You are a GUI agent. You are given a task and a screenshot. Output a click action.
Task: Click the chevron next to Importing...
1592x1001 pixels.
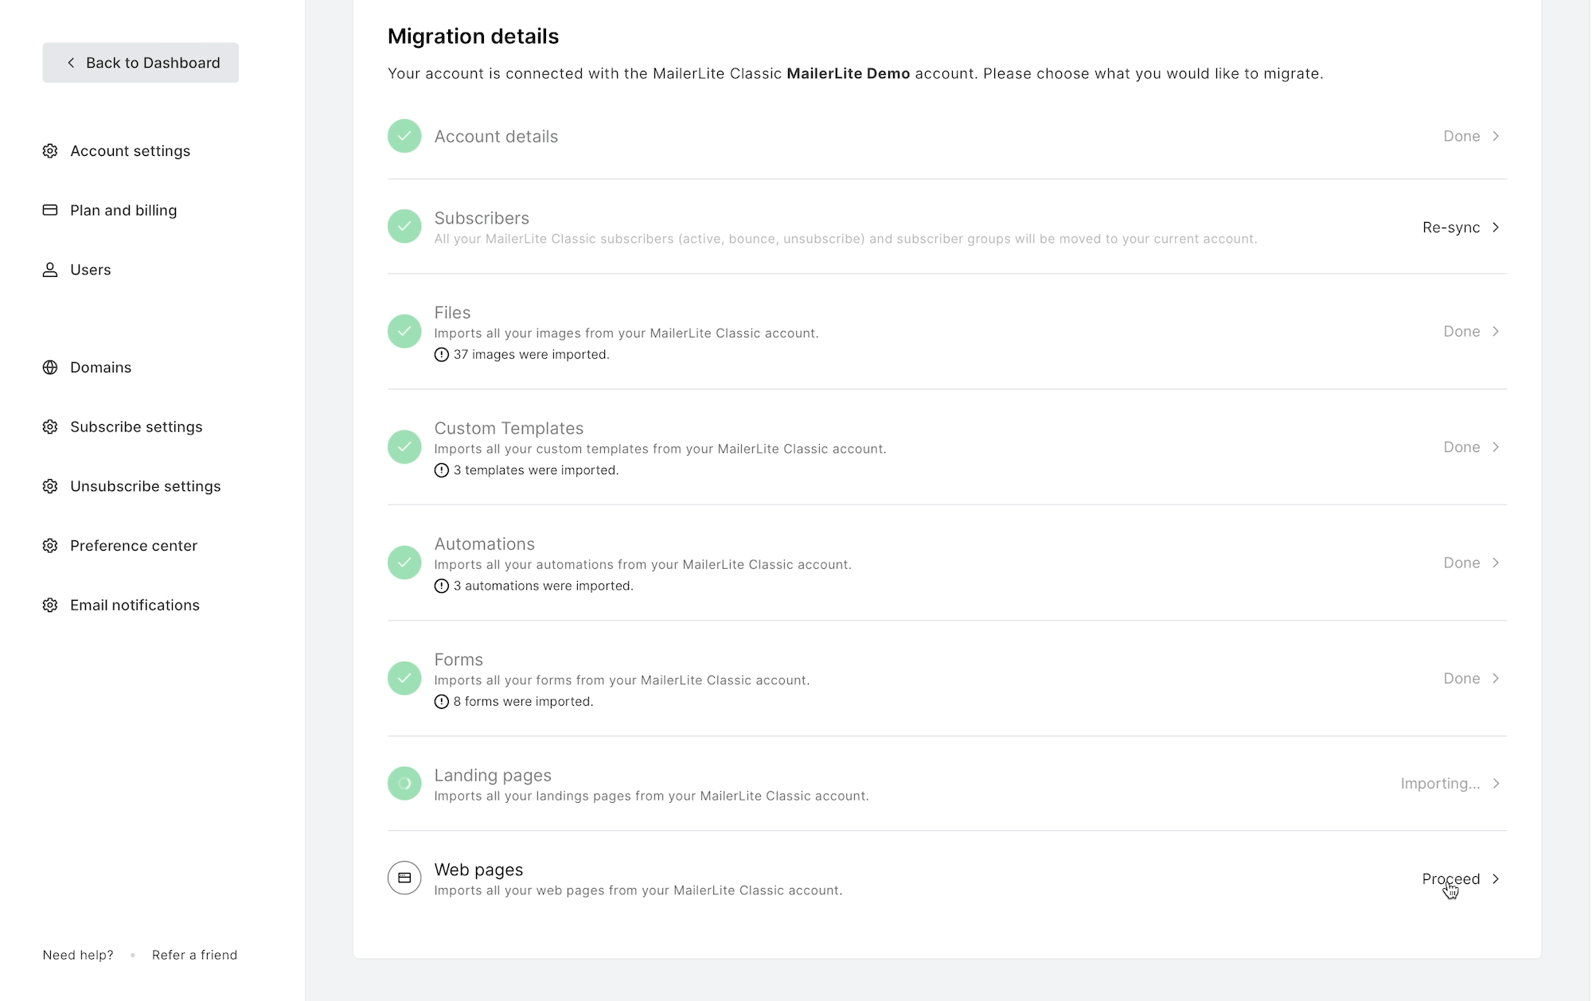1496,784
